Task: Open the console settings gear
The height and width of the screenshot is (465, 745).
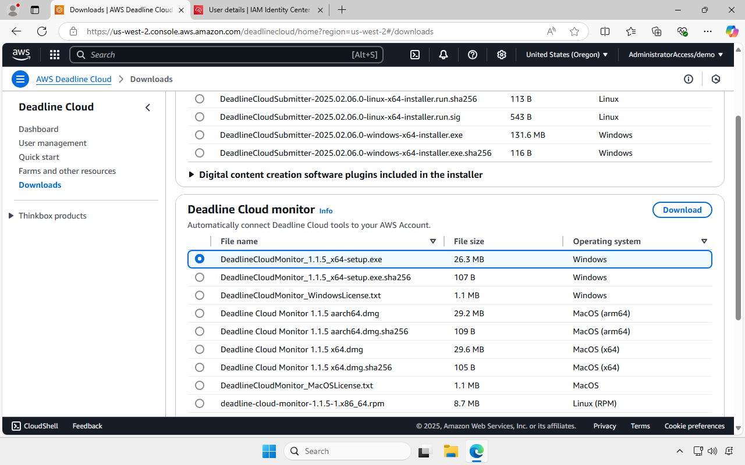Action: click(x=501, y=54)
